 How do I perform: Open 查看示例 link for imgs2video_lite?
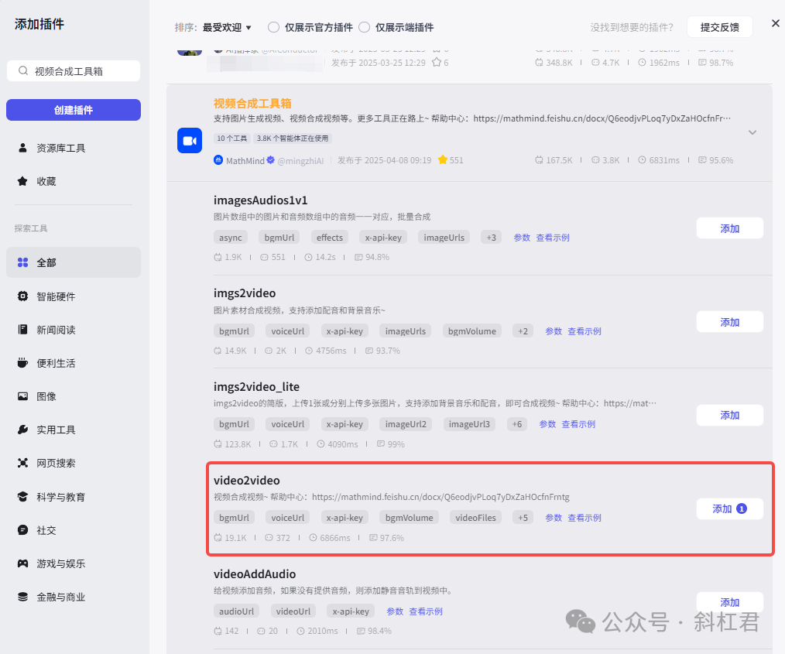[578, 424]
